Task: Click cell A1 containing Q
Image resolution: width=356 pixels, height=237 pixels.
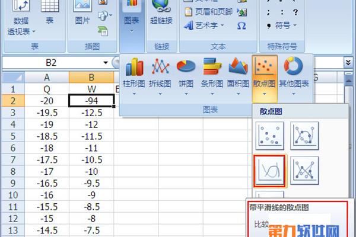Action: pos(47,89)
